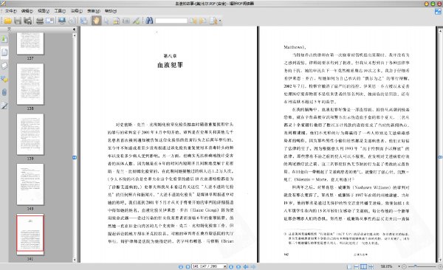Click the zoom in plus button
This screenshot has height=270, width=443.
(x=440, y=266)
